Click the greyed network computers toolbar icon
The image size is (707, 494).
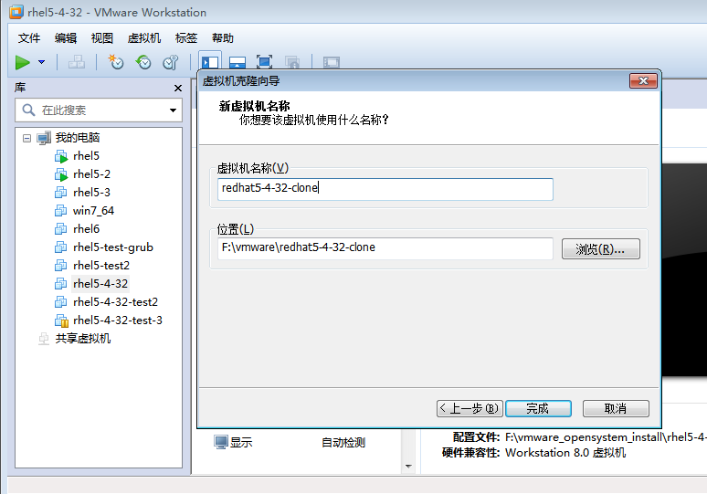tap(77, 62)
